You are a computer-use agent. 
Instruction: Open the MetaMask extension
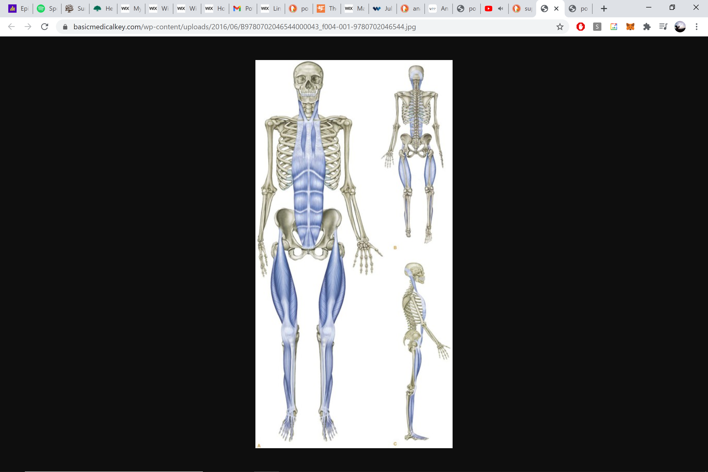pos(630,26)
